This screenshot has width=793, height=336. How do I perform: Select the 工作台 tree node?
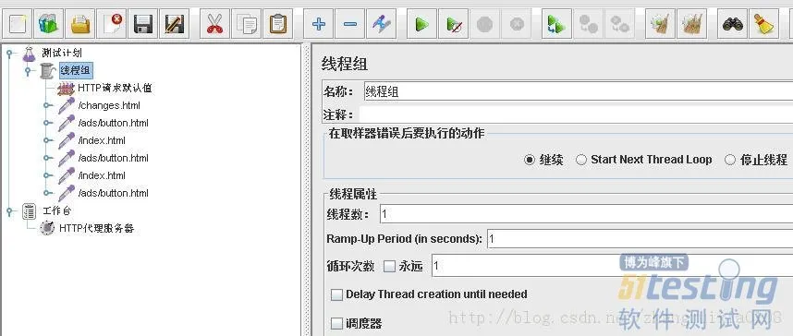(56, 211)
